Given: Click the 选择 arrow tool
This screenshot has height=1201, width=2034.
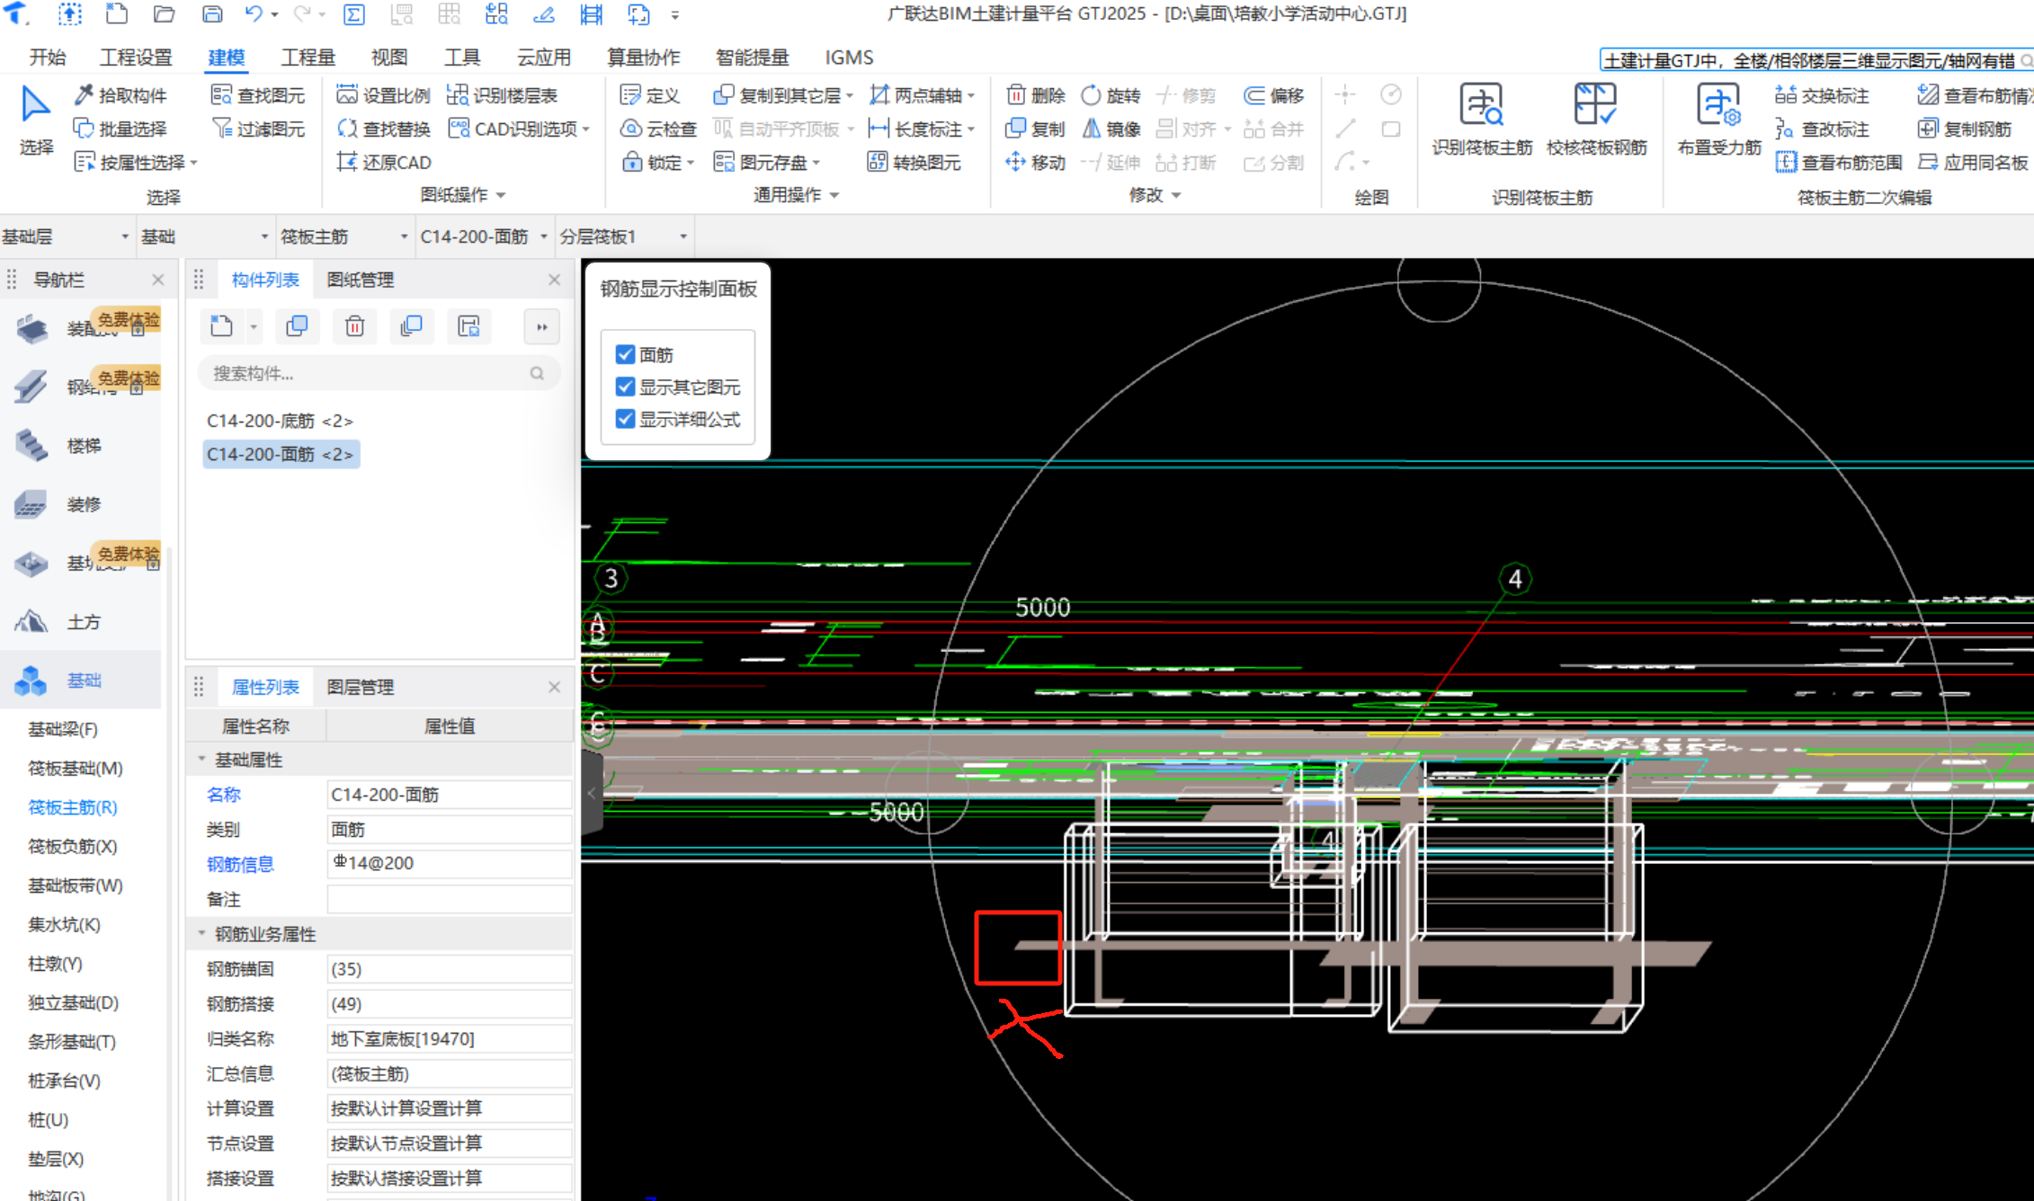Looking at the screenshot, I should click(x=36, y=120).
